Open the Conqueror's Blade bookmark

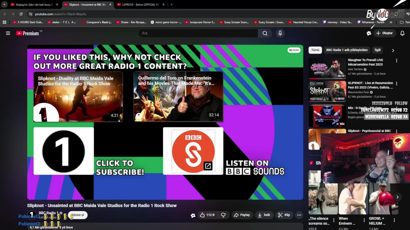pos(97,22)
